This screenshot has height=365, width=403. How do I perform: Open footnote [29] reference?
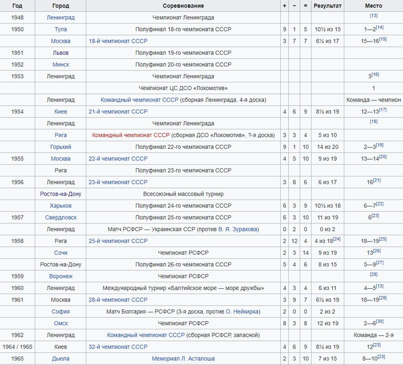click(383, 298)
